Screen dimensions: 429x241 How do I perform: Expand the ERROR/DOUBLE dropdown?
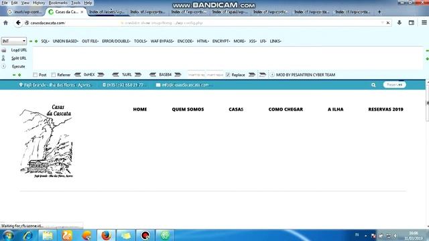point(116,41)
